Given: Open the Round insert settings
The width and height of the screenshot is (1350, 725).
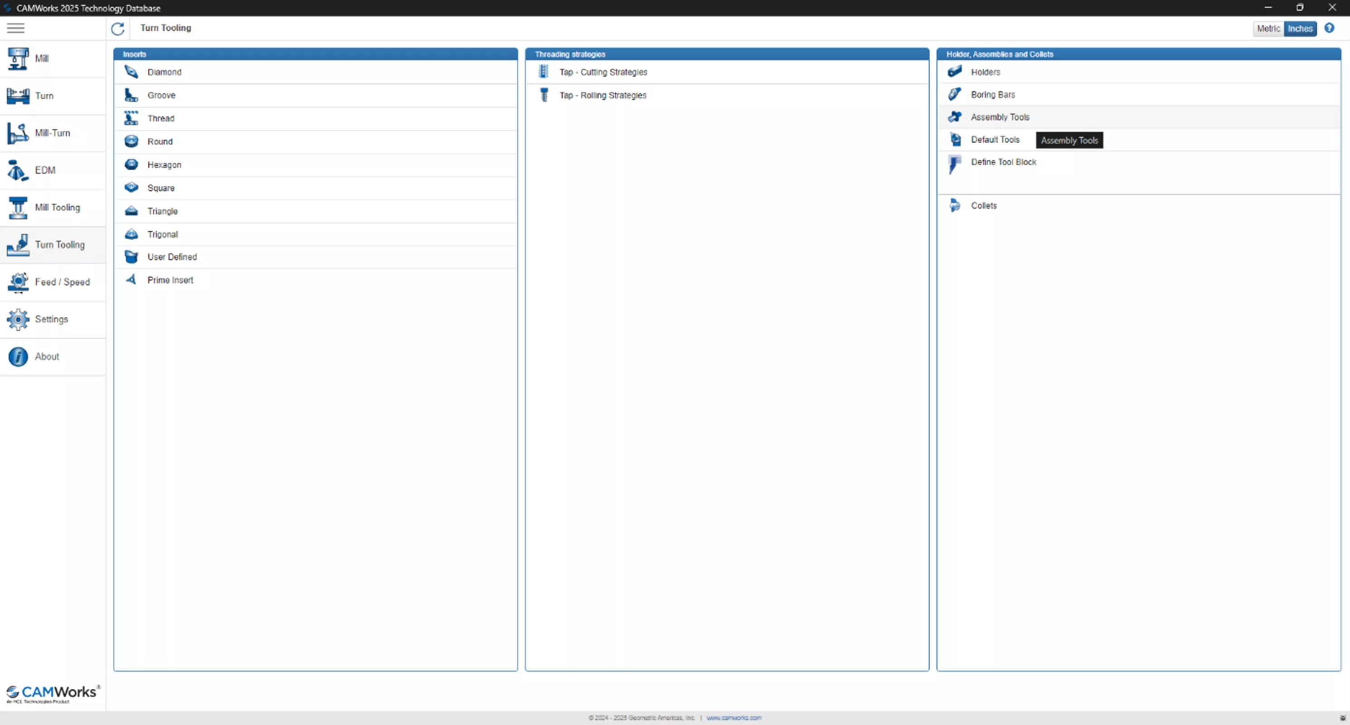Looking at the screenshot, I should (160, 141).
